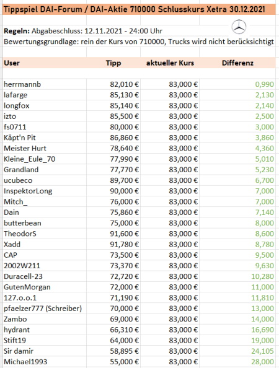Select the difference value '0,990'
This screenshot has height=368, width=279.
265,84
